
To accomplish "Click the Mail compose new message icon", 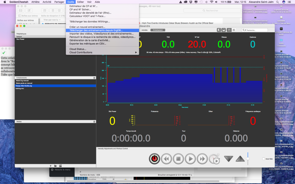I will click(x=29, y=11).
